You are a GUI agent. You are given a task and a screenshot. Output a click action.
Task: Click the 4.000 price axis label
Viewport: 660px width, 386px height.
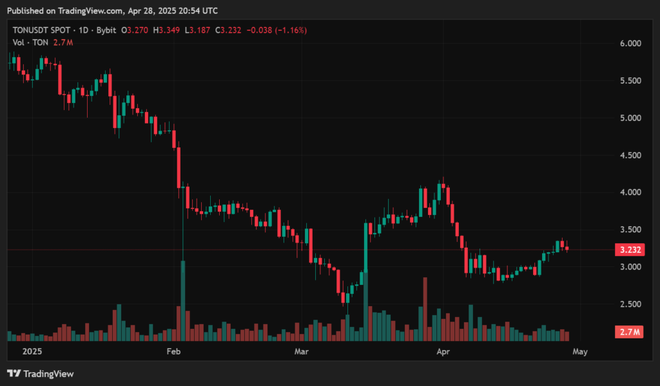point(630,192)
